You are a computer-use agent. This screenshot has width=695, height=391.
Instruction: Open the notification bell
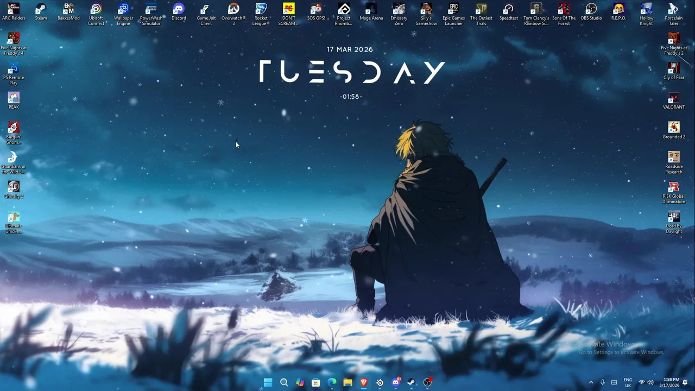point(686,382)
